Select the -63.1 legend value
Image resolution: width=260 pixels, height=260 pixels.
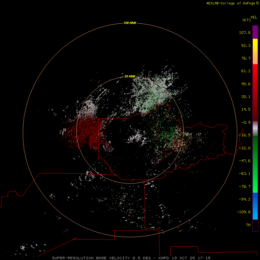pyautogui.click(x=245, y=174)
